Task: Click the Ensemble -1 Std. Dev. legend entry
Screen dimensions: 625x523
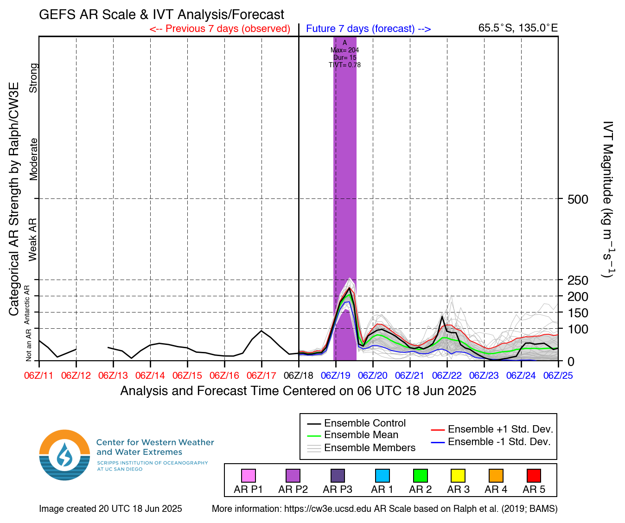Action: [x=491, y=442]
